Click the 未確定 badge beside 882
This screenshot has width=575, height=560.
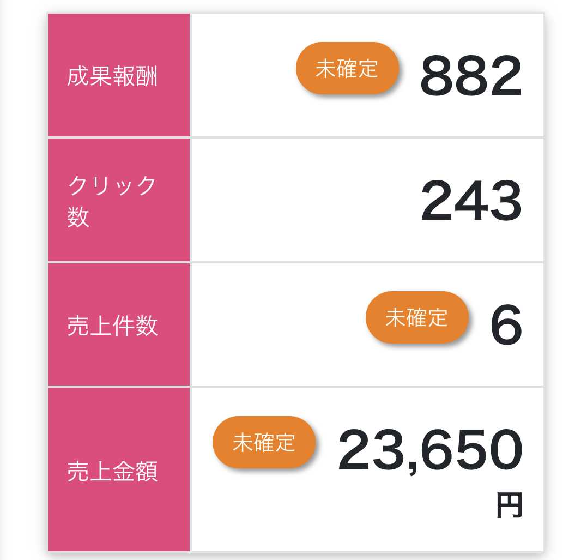(x=347, y=68)
